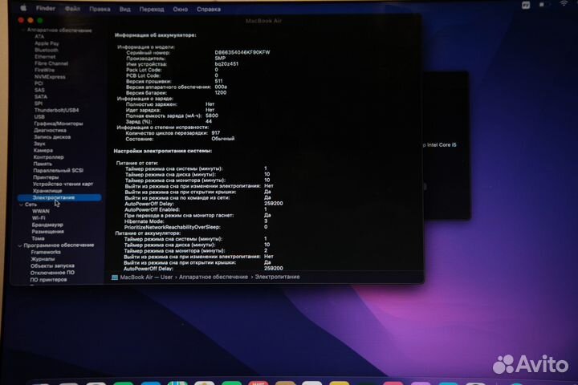Click the Информация об аккумуляторе heading
Screen dimensions: 578x385
[155, 35]
